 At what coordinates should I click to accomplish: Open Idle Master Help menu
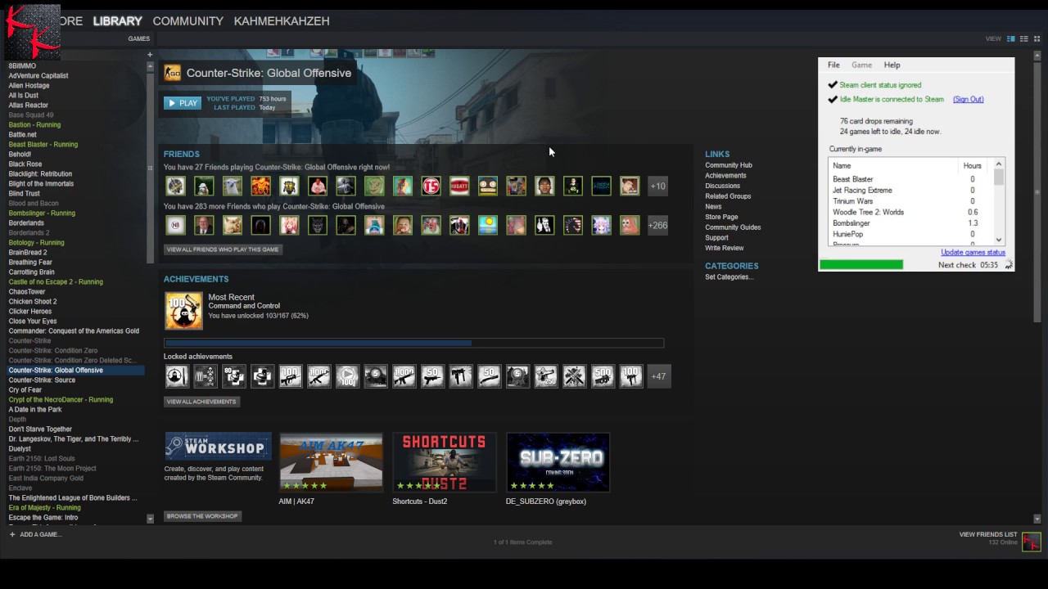click(x=892, y=65)
